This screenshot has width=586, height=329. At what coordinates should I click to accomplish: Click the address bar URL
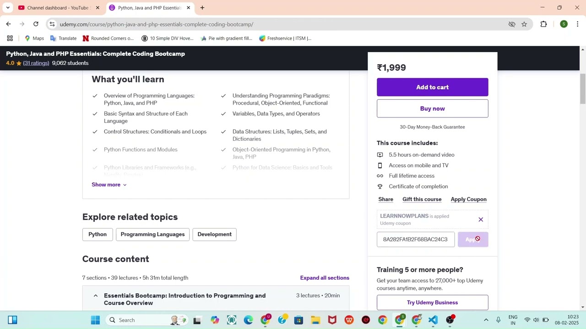pyautogui.click(x=157, y=24)
